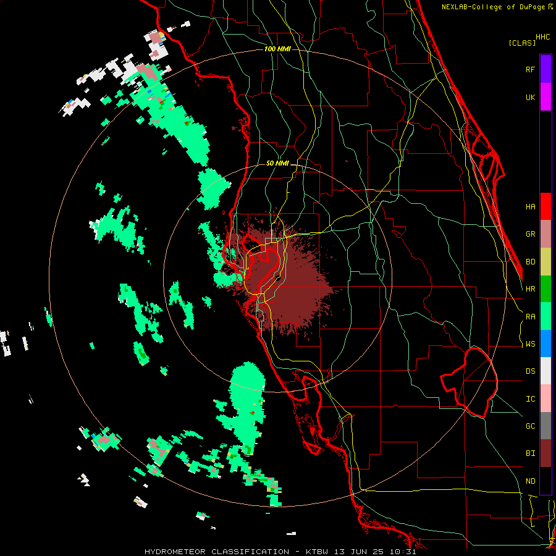Click the GC legend label
Viewport: 556px width, 556px height.
click(x=530, y=426)
